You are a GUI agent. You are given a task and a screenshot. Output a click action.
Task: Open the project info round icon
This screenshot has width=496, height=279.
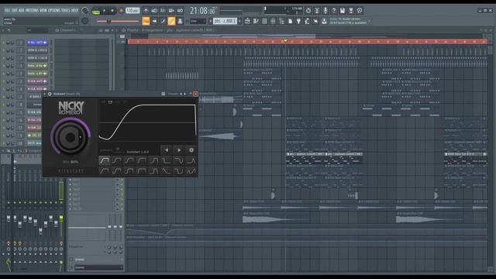tap(360, 10)
